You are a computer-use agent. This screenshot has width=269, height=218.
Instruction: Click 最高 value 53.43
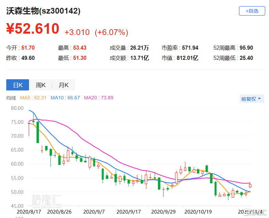point(80,48)
